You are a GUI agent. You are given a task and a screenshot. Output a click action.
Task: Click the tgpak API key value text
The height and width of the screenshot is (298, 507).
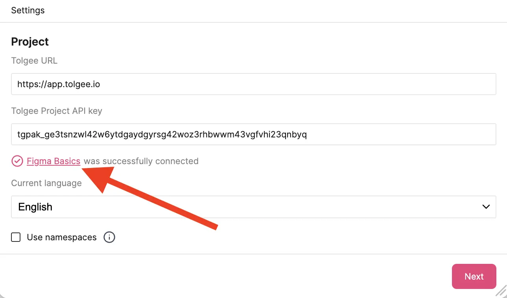(x=162, y=134)
